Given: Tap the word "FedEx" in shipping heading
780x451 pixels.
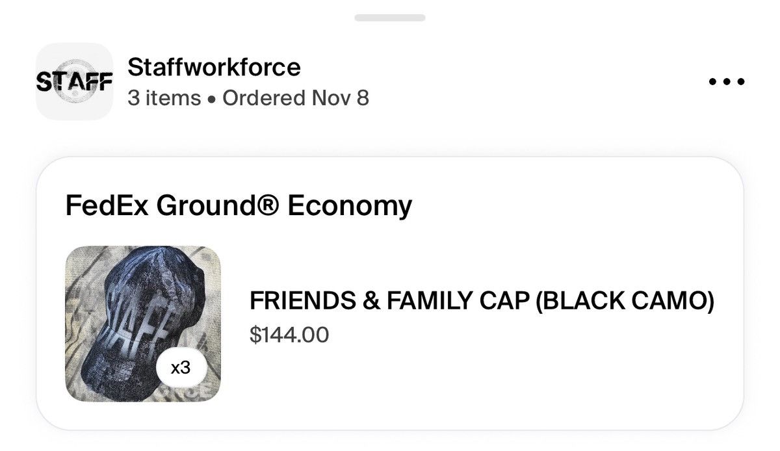Looking at the screenshot, I should [x=98, y=206].
